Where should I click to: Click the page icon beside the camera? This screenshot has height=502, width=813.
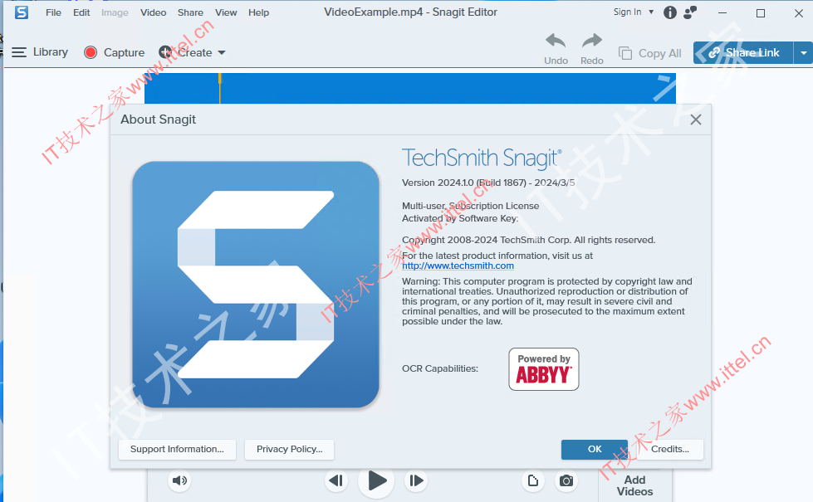point(533,480)
